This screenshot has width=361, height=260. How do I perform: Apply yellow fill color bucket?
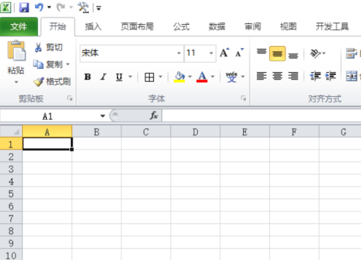[179, 77]
